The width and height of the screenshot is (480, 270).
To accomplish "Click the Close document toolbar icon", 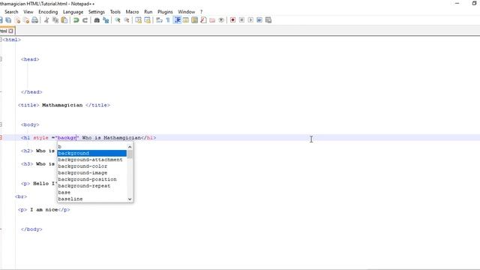I will point(17,20).
